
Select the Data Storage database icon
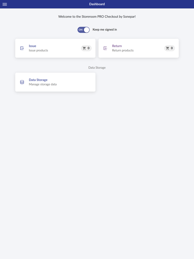coord(22,82)
